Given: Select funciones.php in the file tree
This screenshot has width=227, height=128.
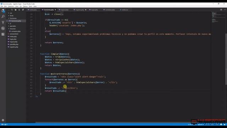Looking at the screenshot, I should (16, 21).
